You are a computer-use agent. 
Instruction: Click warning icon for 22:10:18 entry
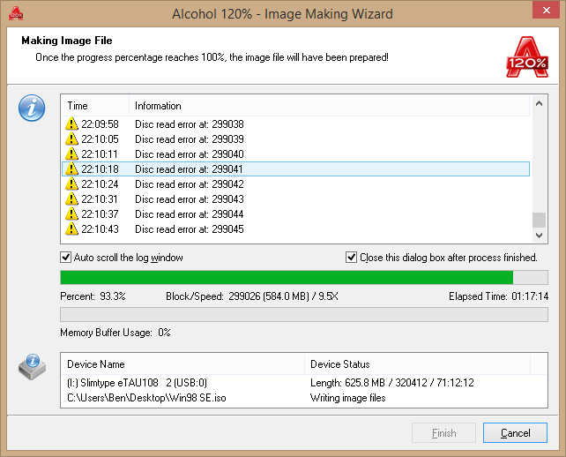coord(71,169)
